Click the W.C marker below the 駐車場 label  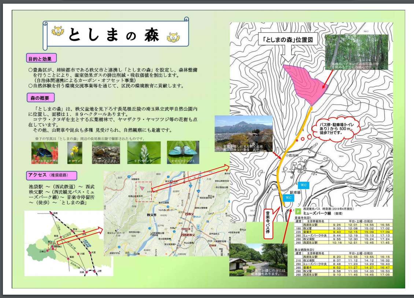pyautogui.click(x=288, y=197)
